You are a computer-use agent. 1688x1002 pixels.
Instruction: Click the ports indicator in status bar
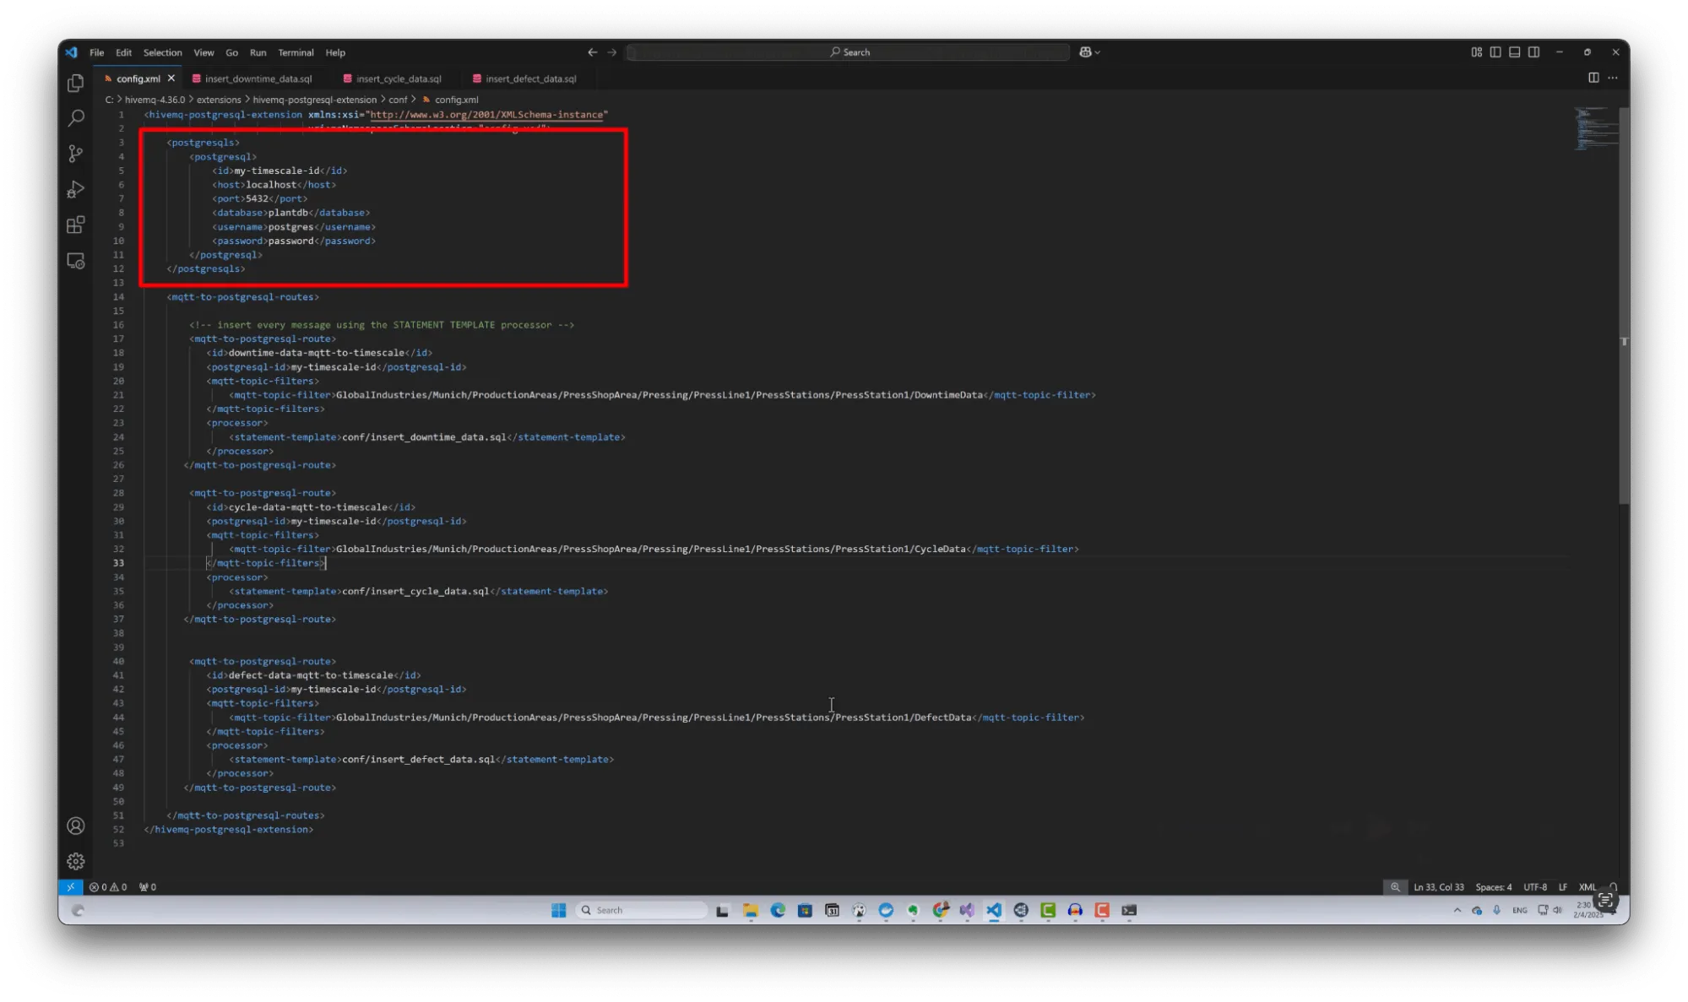[x=148, y=886]
